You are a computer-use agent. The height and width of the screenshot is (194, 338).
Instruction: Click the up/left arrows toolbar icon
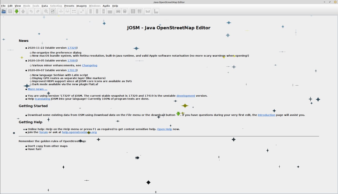(82, 11)
